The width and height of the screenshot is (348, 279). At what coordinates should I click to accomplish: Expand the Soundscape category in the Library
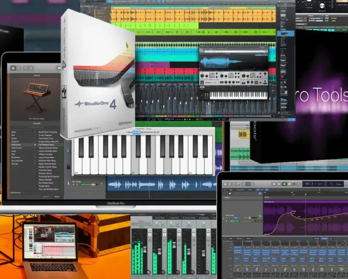point(35,160)
